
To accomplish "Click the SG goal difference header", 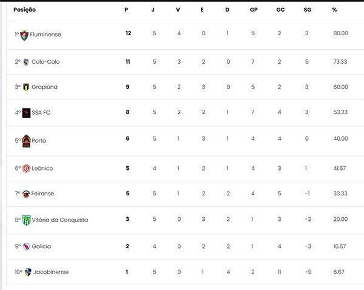I will coord(308,10).
